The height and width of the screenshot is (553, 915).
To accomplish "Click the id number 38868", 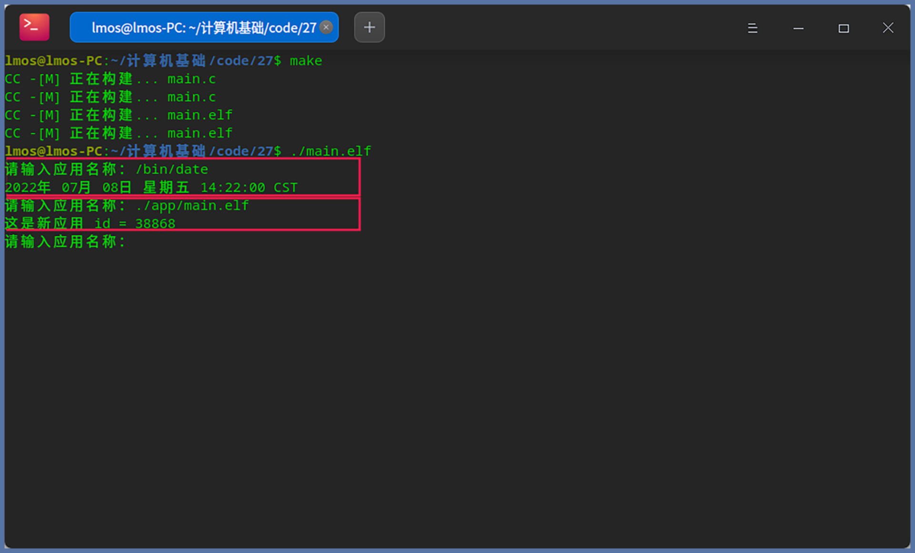I will point(155,224).
